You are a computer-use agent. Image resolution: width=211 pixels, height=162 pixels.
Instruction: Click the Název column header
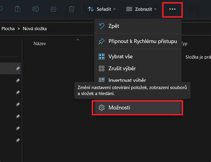(40, 44)
